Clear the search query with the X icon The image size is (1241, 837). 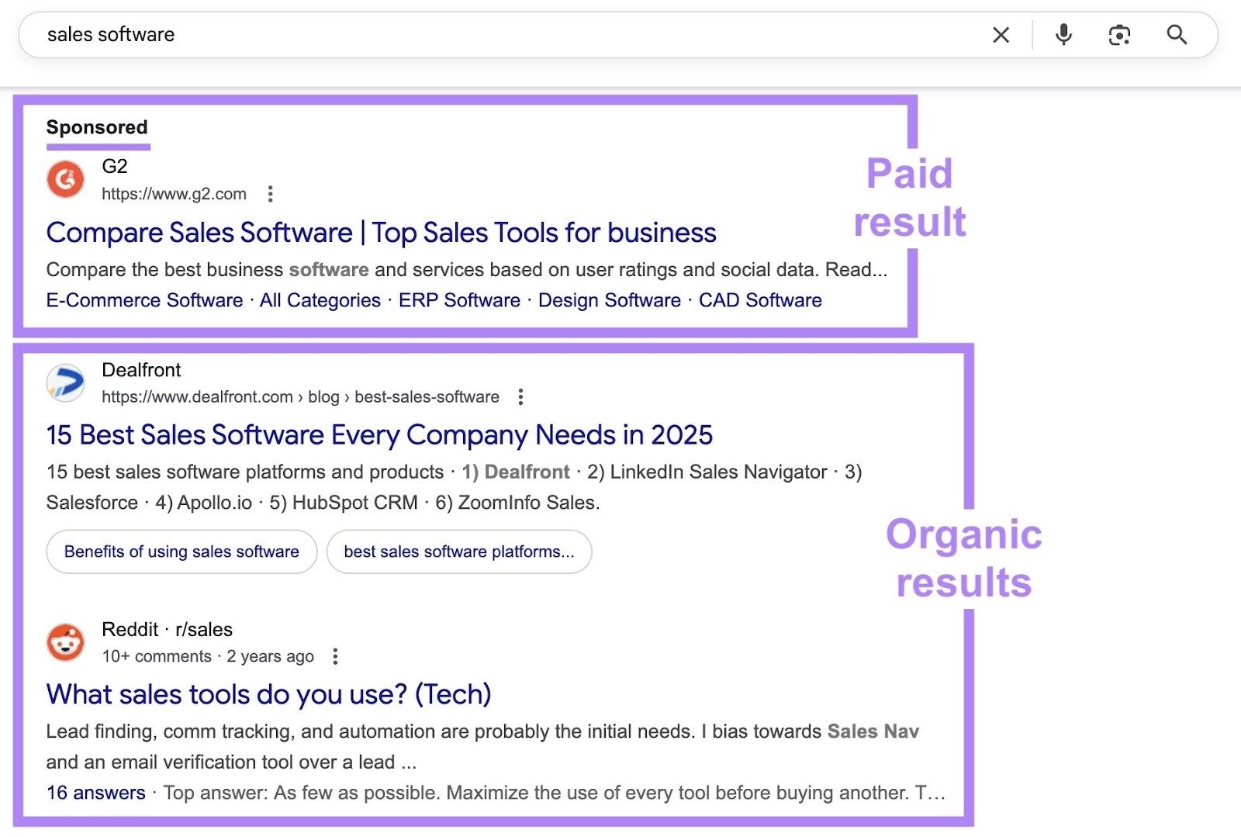[1001, 35]
